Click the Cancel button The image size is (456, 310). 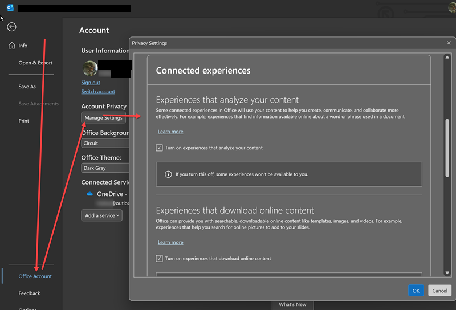439,291
